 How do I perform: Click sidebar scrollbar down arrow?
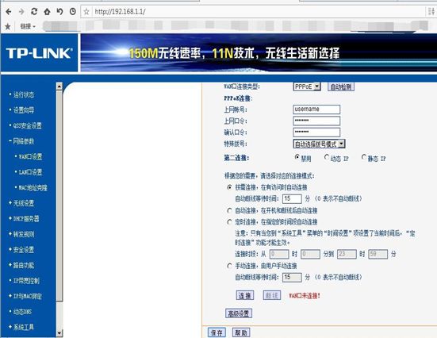point(59,332)
